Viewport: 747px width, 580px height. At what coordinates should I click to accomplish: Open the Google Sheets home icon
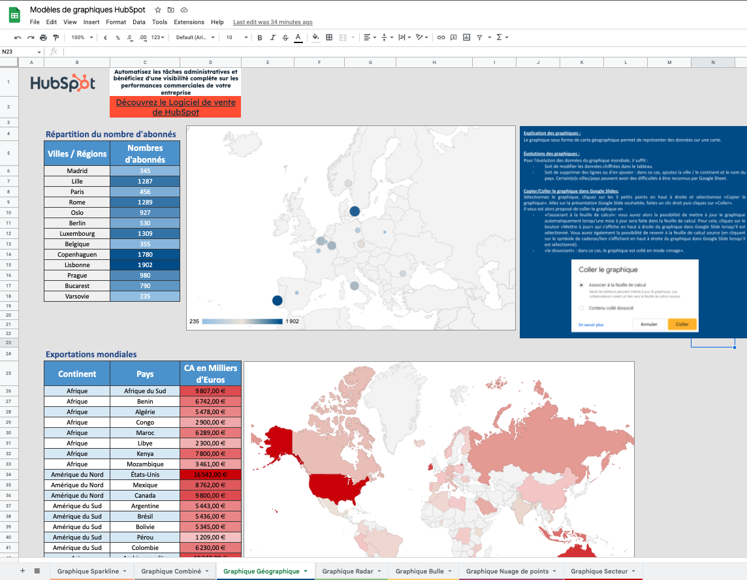(14, 15)
